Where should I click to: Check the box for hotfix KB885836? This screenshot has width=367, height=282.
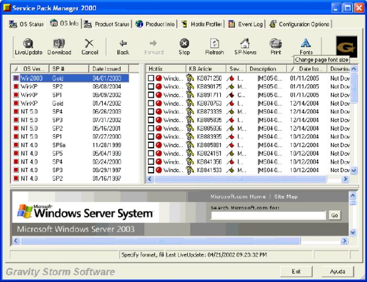[x=151, y=128]
